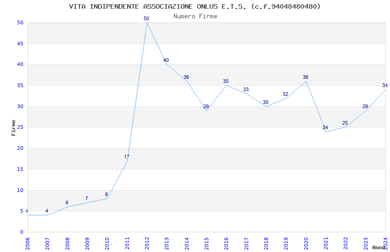Viewport: 390px width, 252px height.
Task: Click the x-axis year label 2021
Action: pyautogui.click(x=326, y=243)
